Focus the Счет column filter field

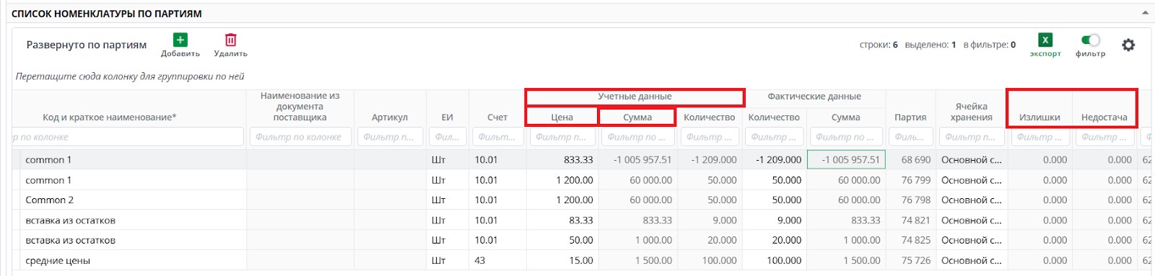(497, 137)
